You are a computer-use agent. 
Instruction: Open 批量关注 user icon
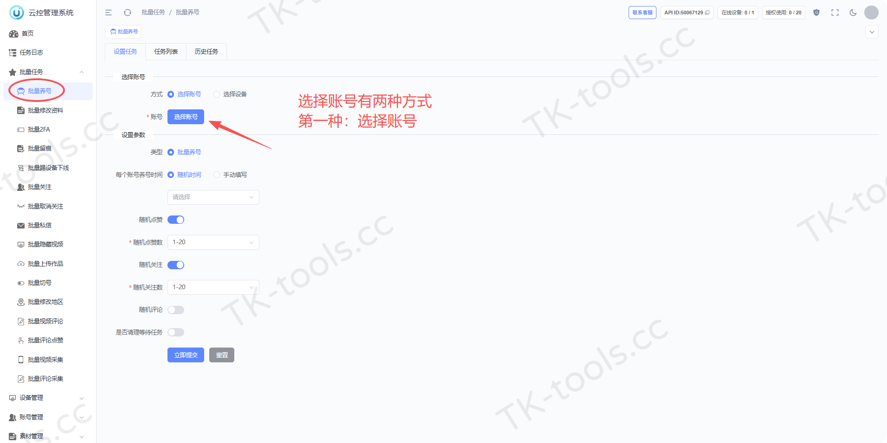(x=21, y=187)
